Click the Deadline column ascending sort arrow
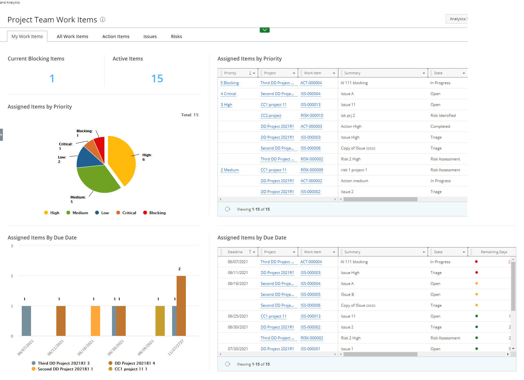The width and height of the screenshot is (524, 380). (x=250, y=252)
